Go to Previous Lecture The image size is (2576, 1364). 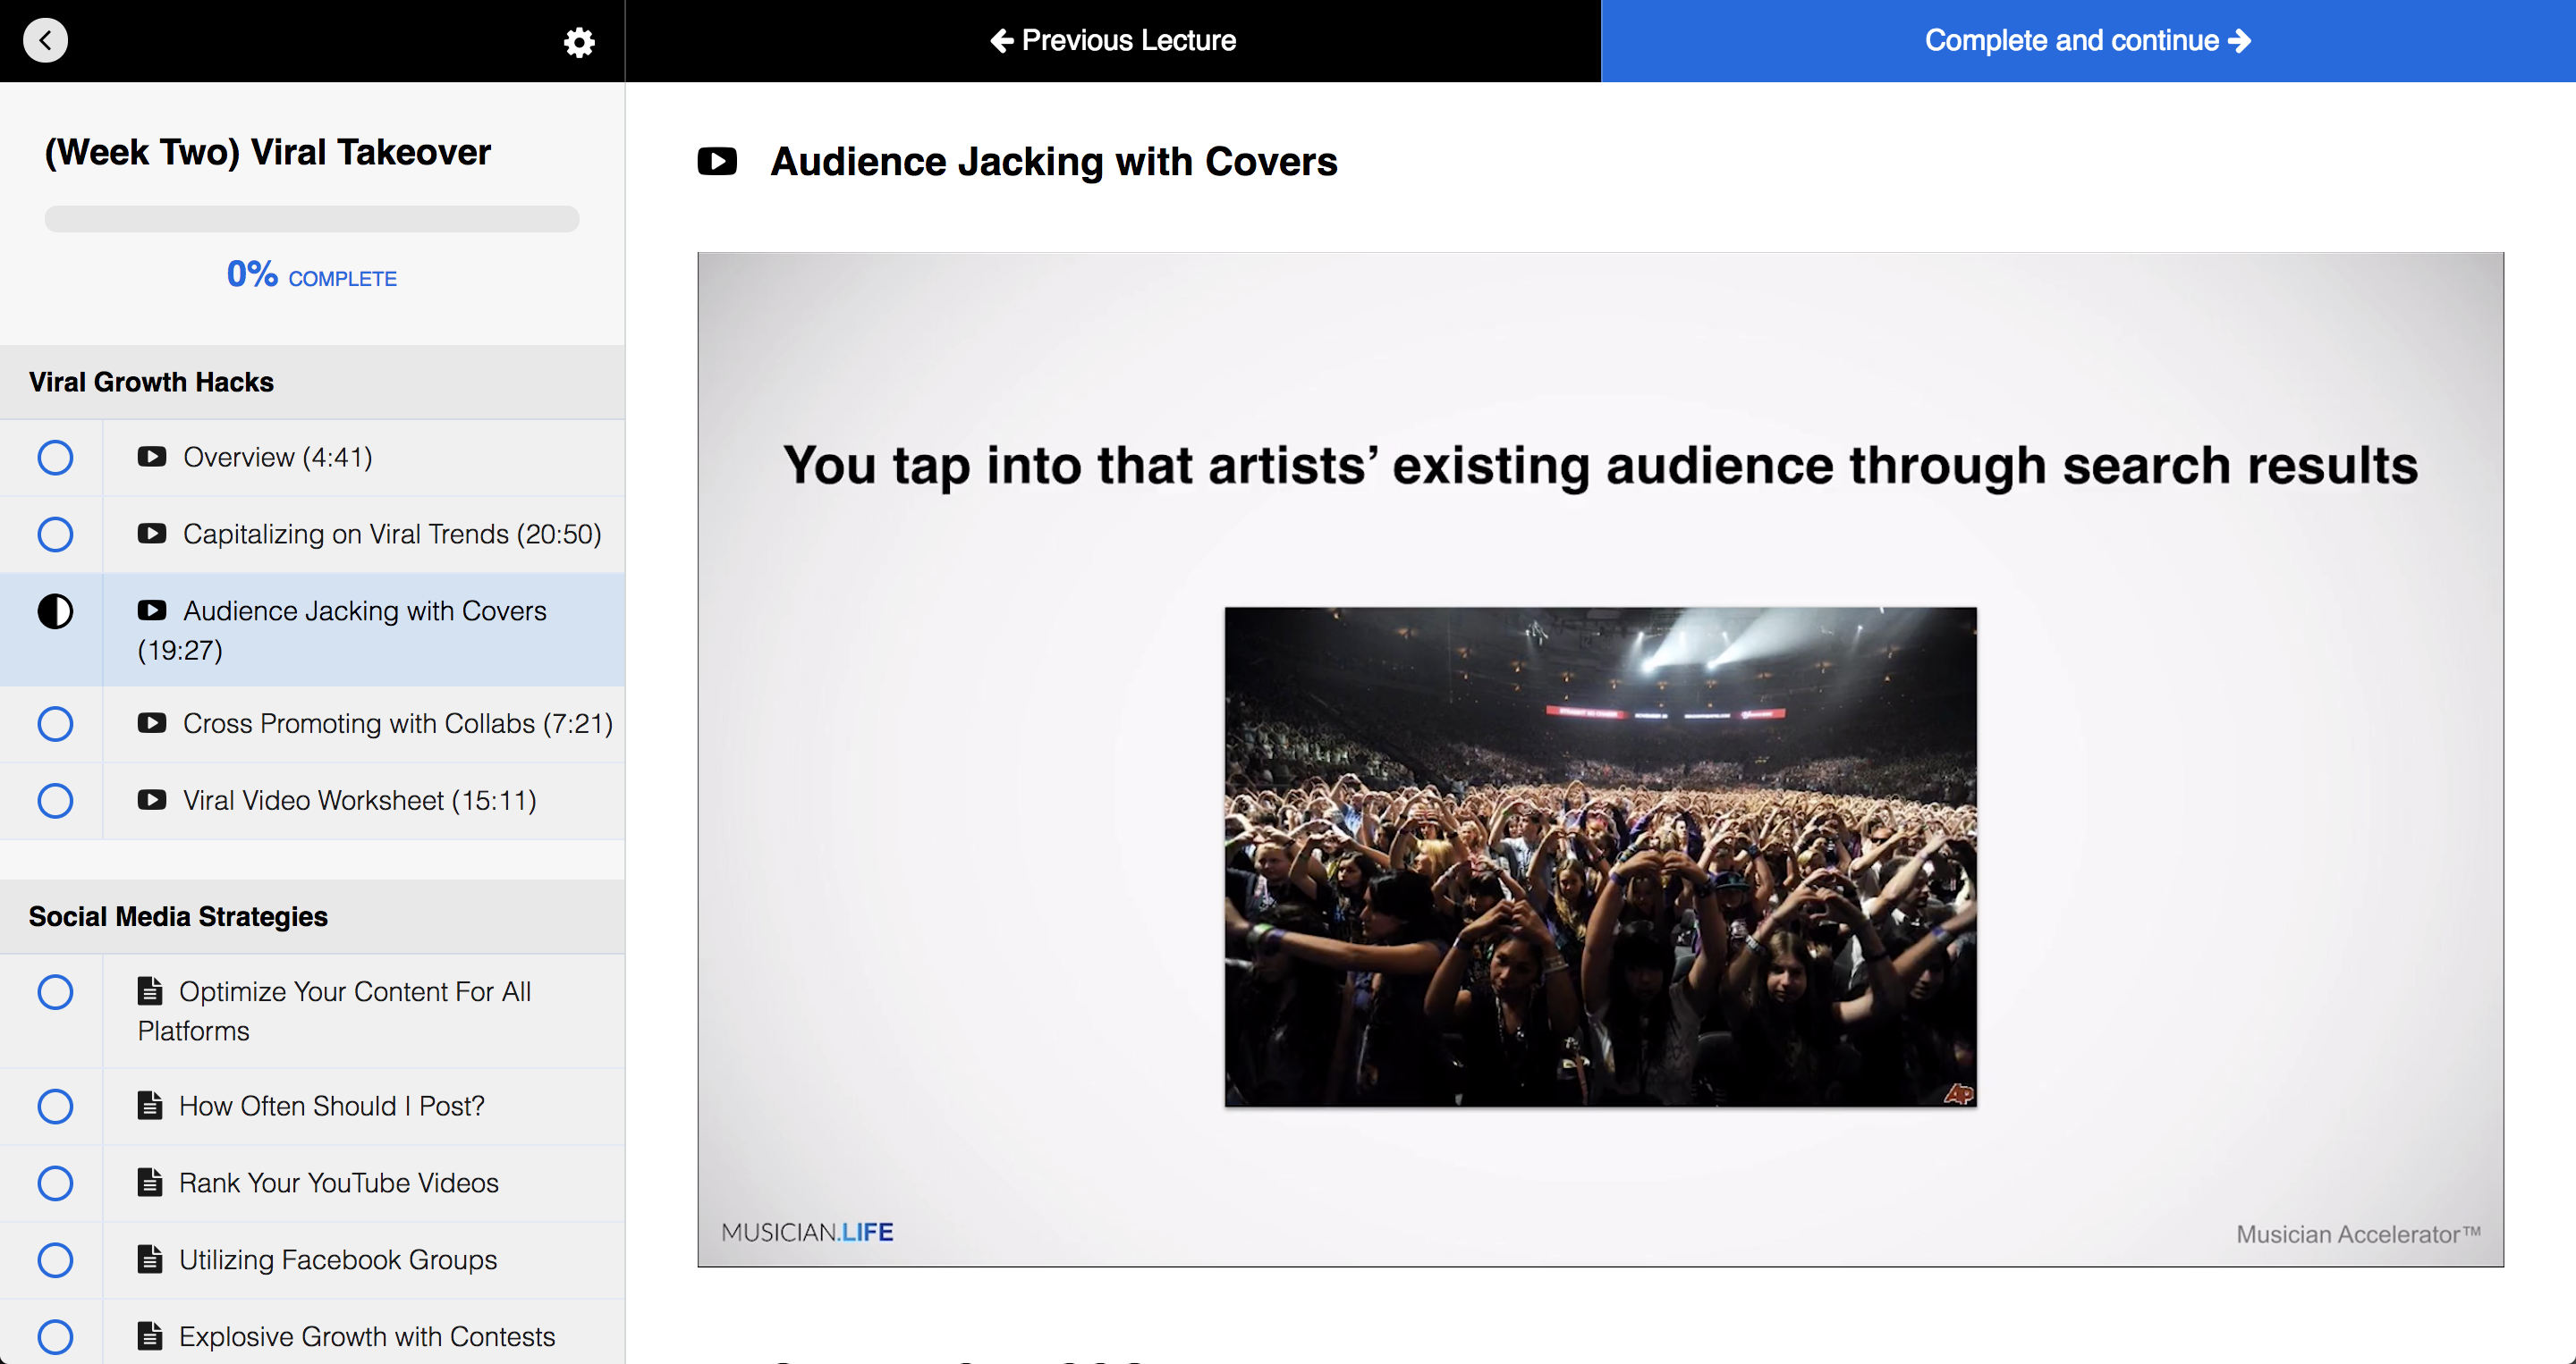click(1113, 40)
